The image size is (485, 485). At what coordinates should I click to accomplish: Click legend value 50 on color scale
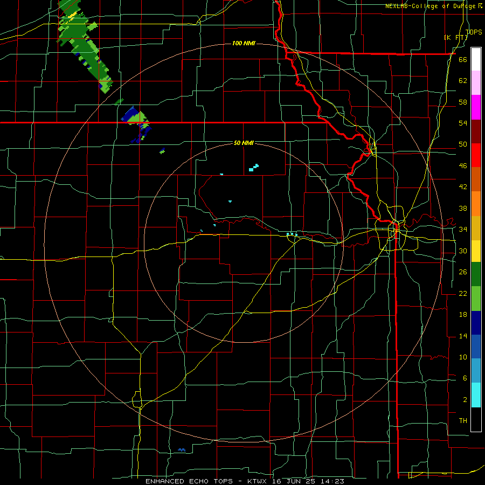(463, 144)
